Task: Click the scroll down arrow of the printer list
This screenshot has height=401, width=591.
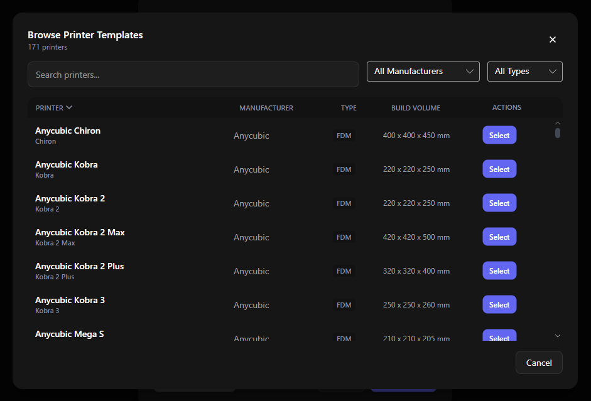Action: click(558, 336)
